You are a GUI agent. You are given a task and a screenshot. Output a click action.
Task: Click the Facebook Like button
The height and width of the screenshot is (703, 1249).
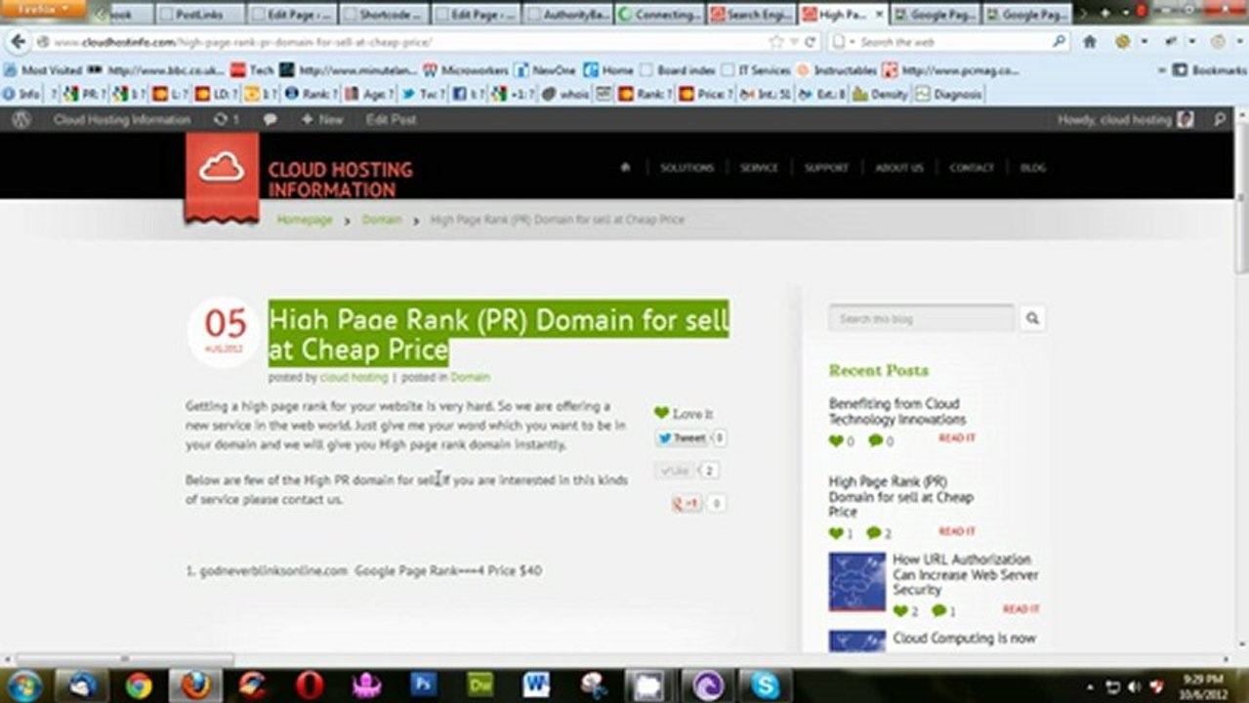click(676, 471)
